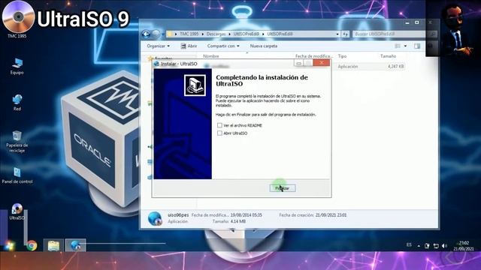Open the Equipo desktop icon

click(x=17, y=67)
